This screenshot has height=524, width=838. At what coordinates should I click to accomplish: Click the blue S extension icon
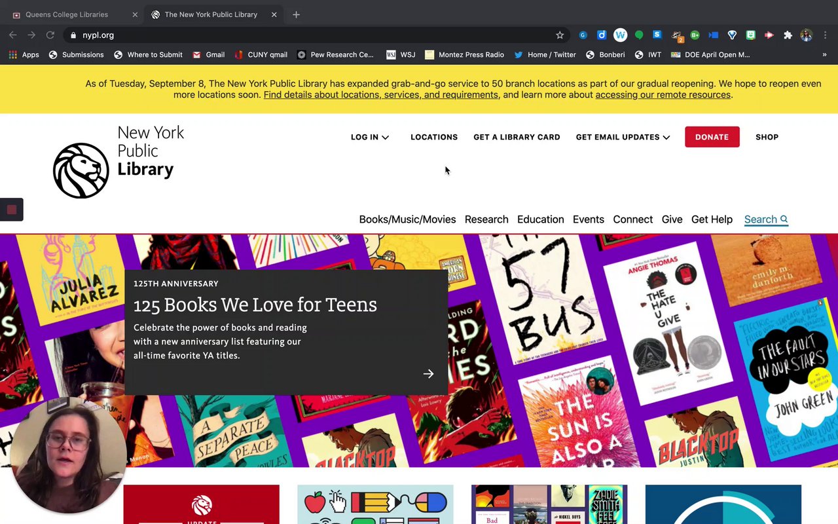click(x=657, y=35)
